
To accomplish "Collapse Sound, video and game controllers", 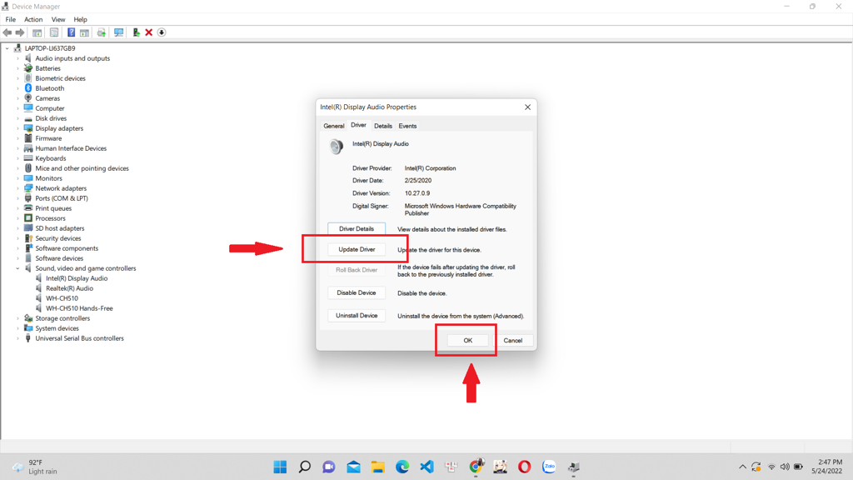I will [x=18, y=268].
